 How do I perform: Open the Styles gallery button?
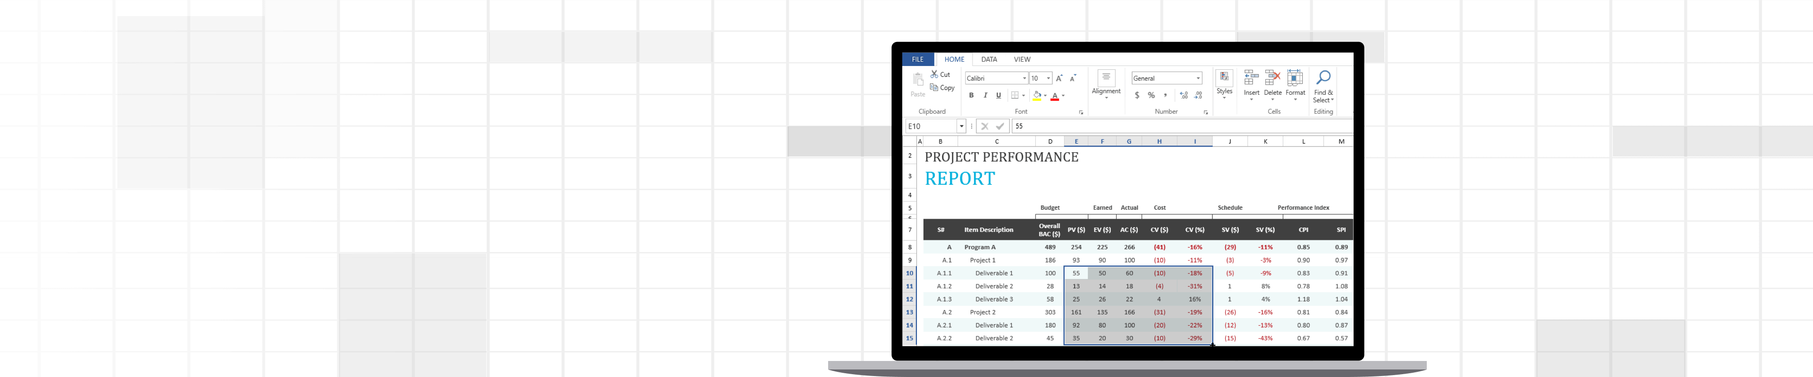click(1225, 79)
